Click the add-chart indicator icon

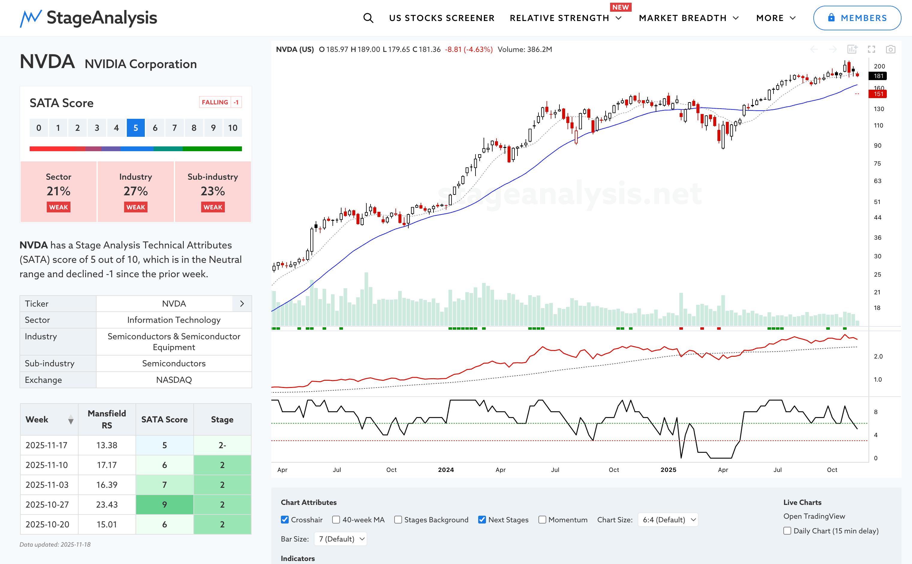click(x=852, y=49)
